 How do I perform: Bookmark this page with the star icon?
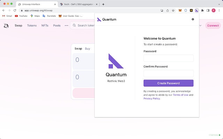(x=173, y=10)
